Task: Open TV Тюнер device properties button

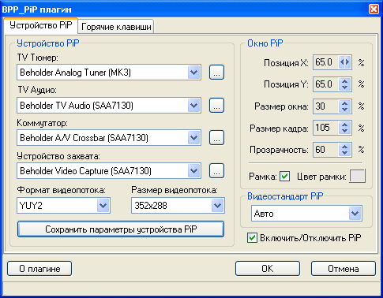Action: click(216, 73)
